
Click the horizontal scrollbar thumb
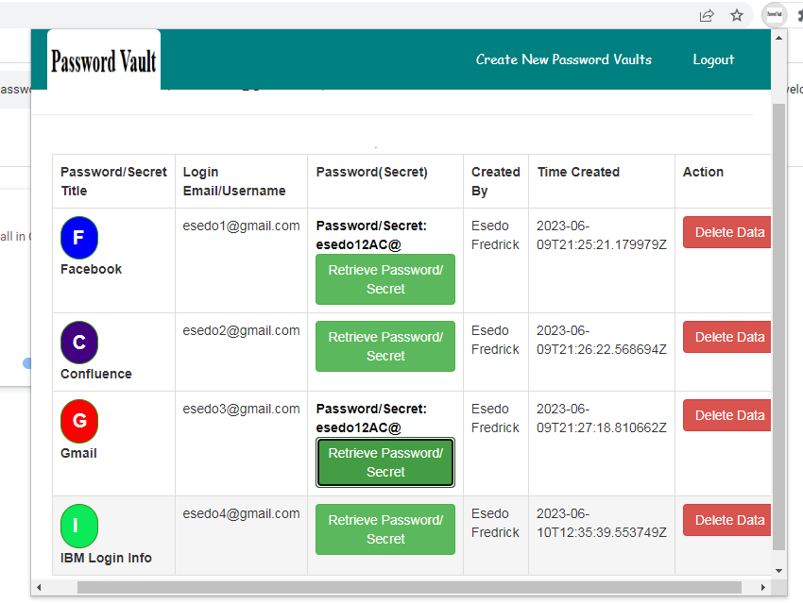[x=409, y=587]
